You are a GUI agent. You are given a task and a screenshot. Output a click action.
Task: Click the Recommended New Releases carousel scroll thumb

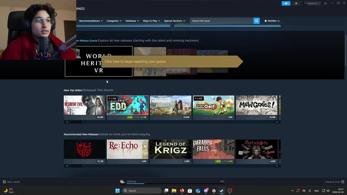pos(76,166)
